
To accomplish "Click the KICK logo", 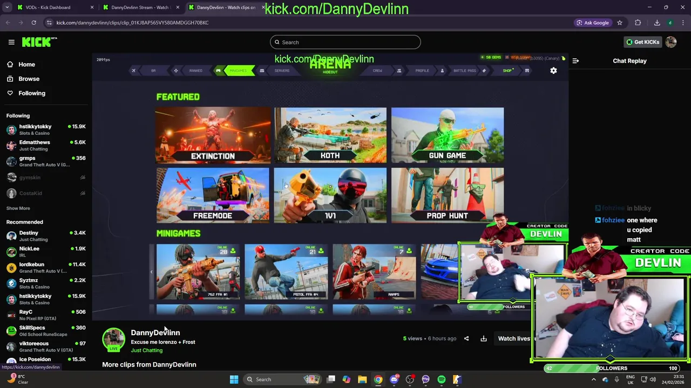I will [39, 42].
